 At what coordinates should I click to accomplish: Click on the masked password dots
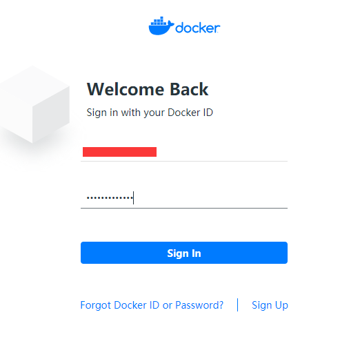tap(110, 198)
